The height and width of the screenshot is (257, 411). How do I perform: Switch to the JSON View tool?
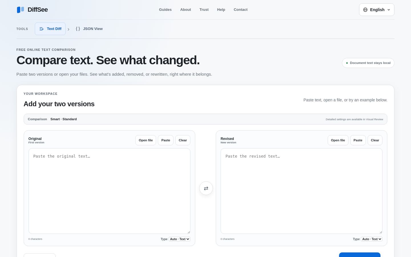click(89, 29)
